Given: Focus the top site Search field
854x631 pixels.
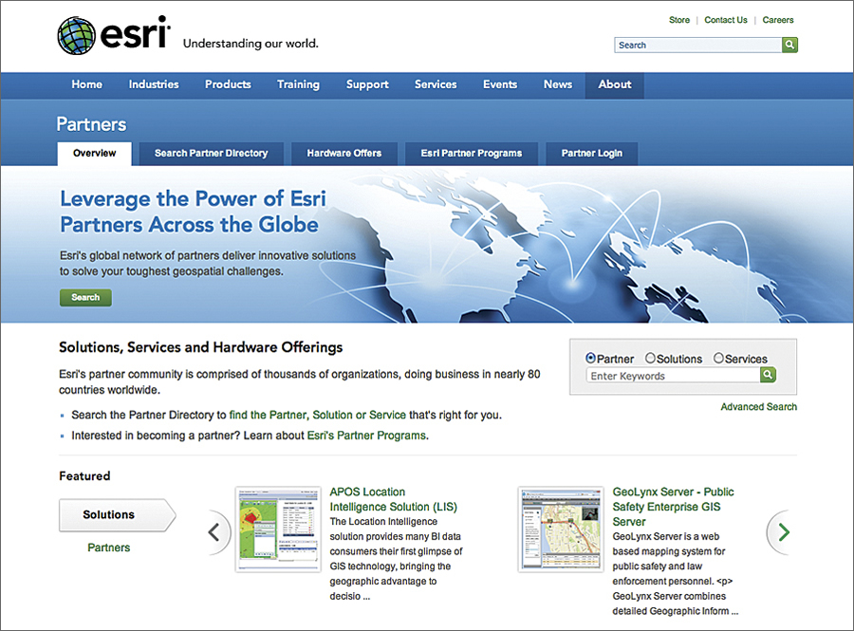Looking at the screenshot, I should pyautogui.click(x=698, y=45).
